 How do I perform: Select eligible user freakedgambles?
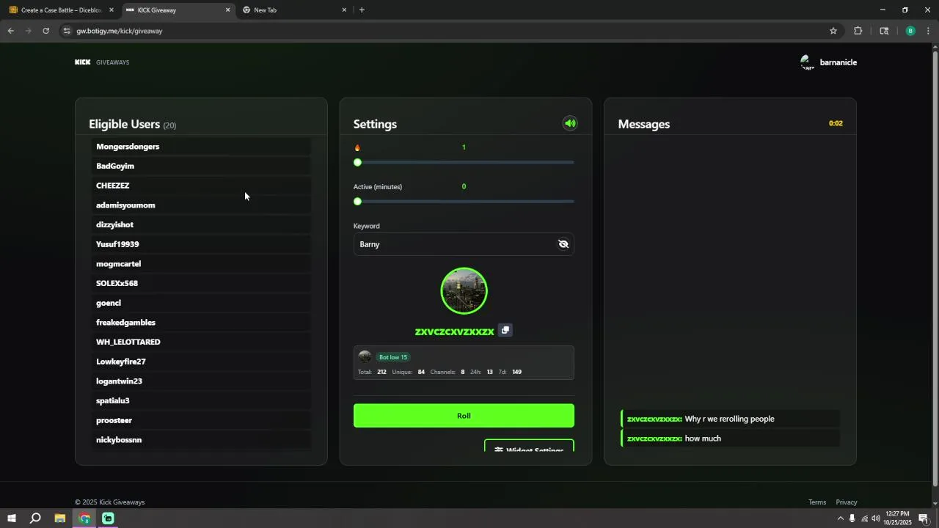coord(201,323)
